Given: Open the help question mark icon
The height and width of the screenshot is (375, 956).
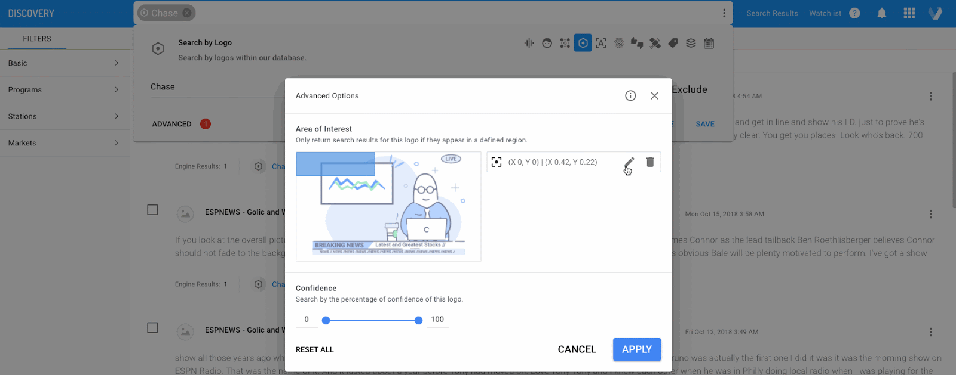Looking at the screenshot, I should tap(854, 13).
